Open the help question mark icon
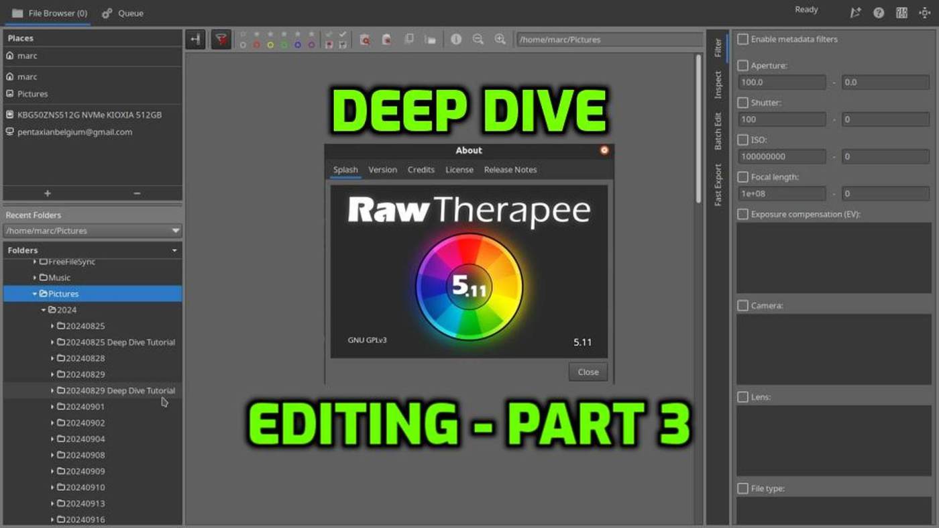Viewport: 939px width, 528px height. (879, 13)
